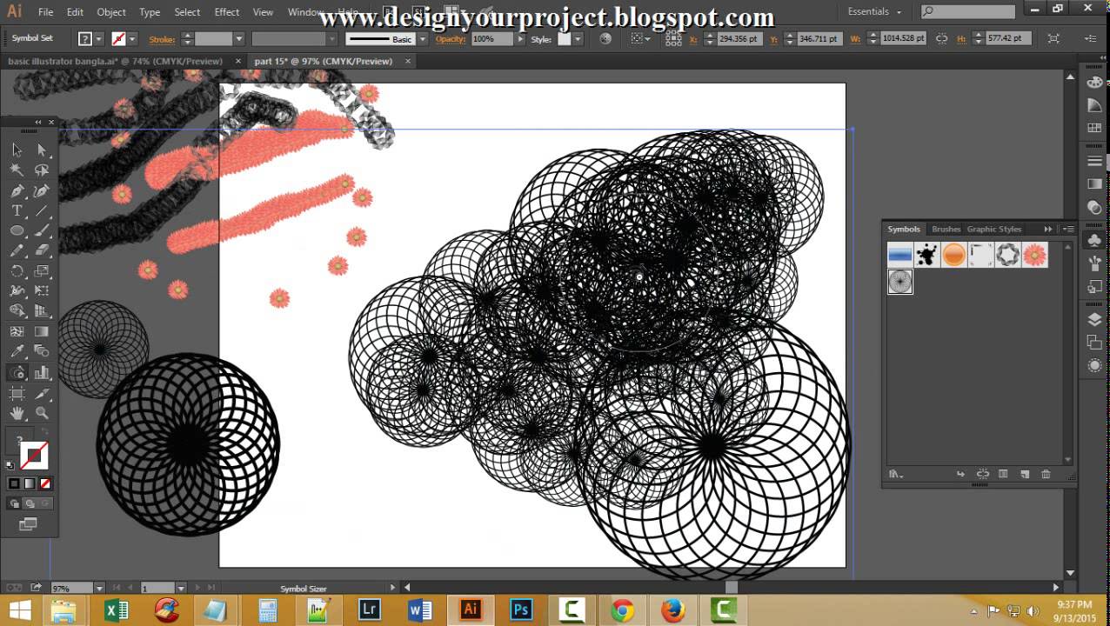Image resolution: width=1110 pixels, height=626 pixels.
Task: Click the Stroke label link
Action: pyautogui.click(x=162, y=39)
